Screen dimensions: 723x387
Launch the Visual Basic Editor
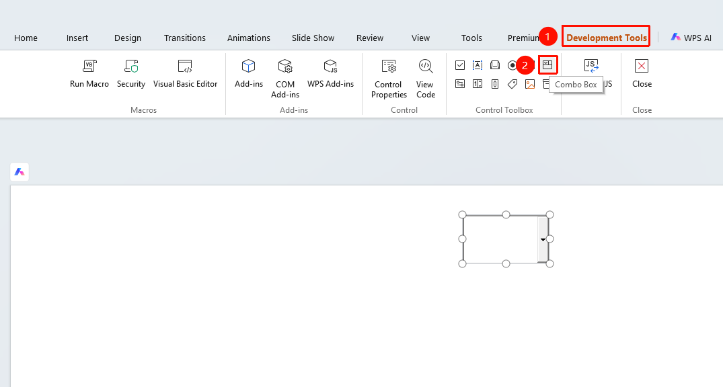coord(185,73)
